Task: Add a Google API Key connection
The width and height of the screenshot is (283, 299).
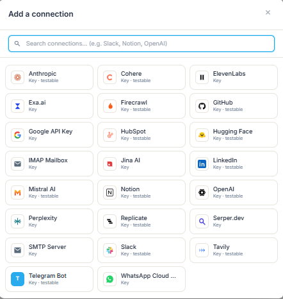Action: tap(49, 135)
